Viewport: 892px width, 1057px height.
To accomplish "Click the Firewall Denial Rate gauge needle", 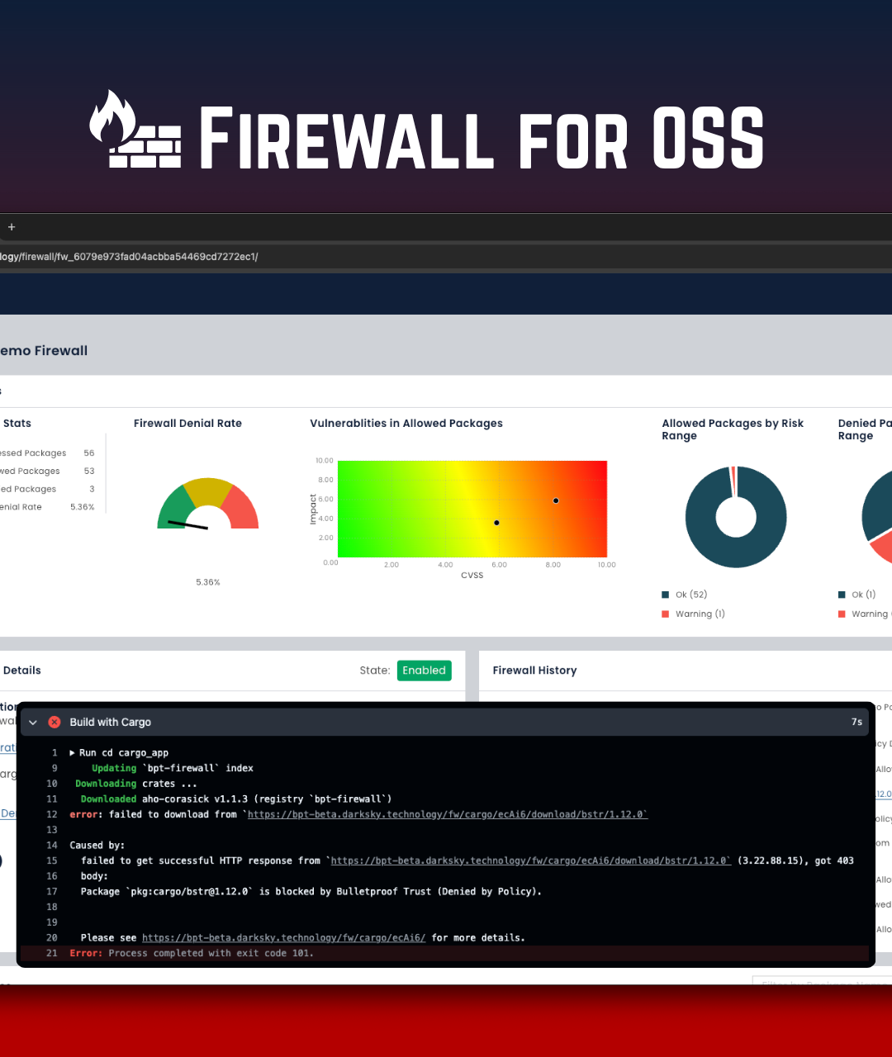I will click(x=188, y=524).
